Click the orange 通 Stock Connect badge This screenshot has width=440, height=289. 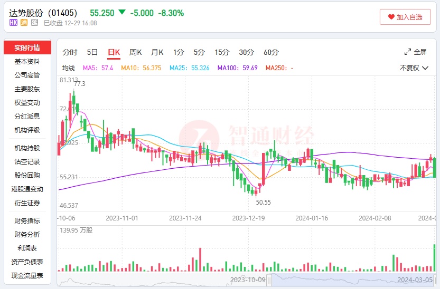pyautogui.click(x=24, y=23)
